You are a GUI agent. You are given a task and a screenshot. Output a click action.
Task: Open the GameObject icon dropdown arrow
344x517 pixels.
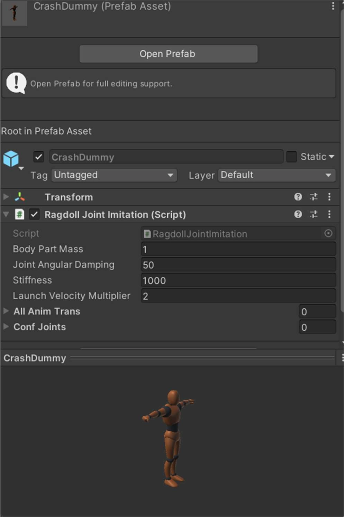coord(21,169)
